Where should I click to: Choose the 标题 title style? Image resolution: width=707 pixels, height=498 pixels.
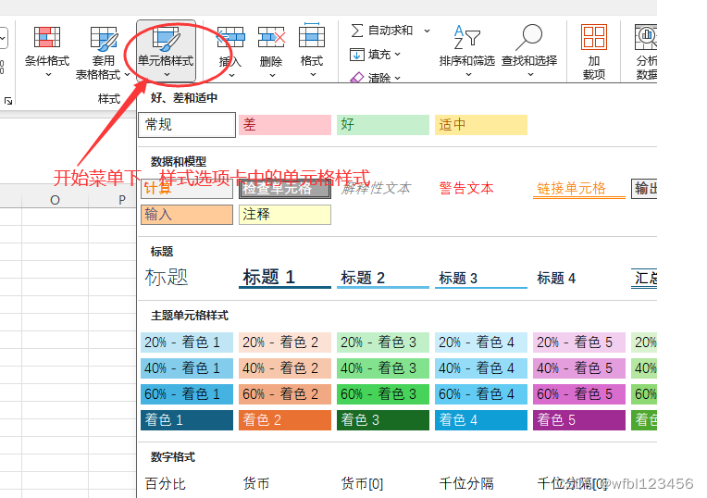click(x=167, y=277)
